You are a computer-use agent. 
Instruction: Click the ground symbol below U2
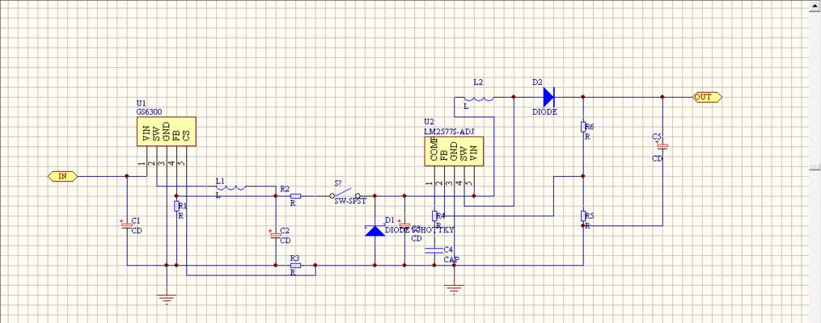click(x=454, y=289)
